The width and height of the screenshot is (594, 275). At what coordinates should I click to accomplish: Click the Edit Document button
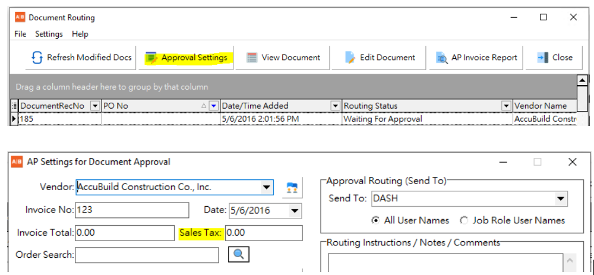[379, 58]
